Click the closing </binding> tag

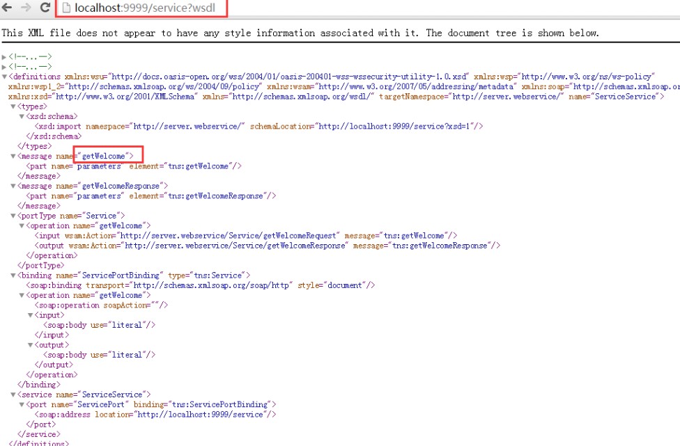pyautogui.click(x=38, y=385)
